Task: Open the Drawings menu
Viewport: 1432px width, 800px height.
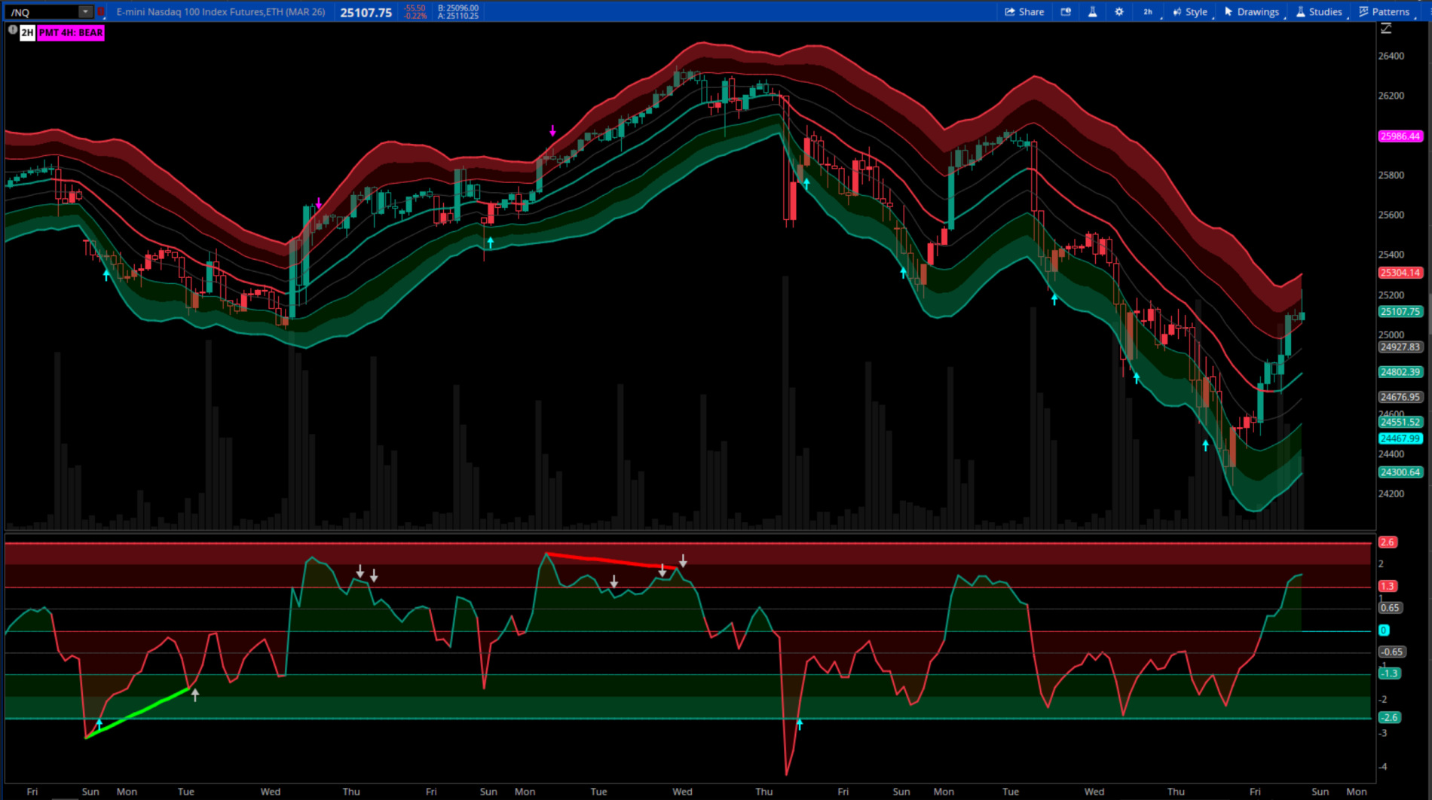Action: [x=1251, y=12]
